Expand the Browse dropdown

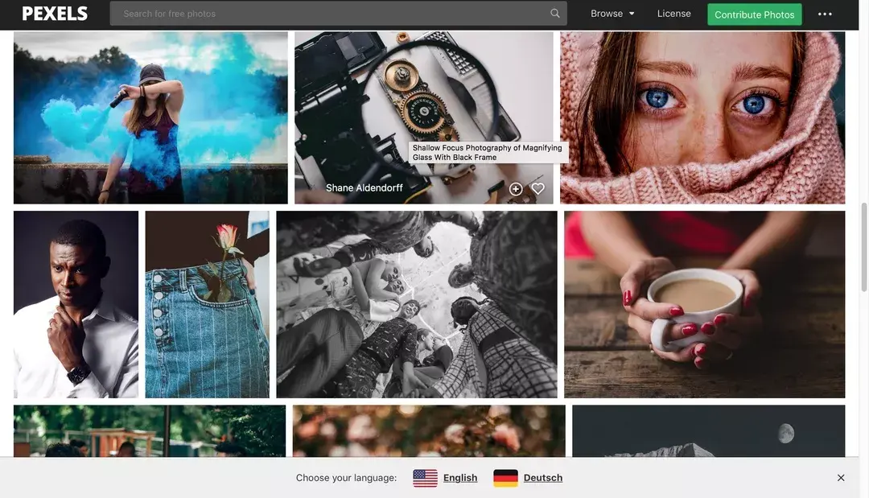coord(612,14)
